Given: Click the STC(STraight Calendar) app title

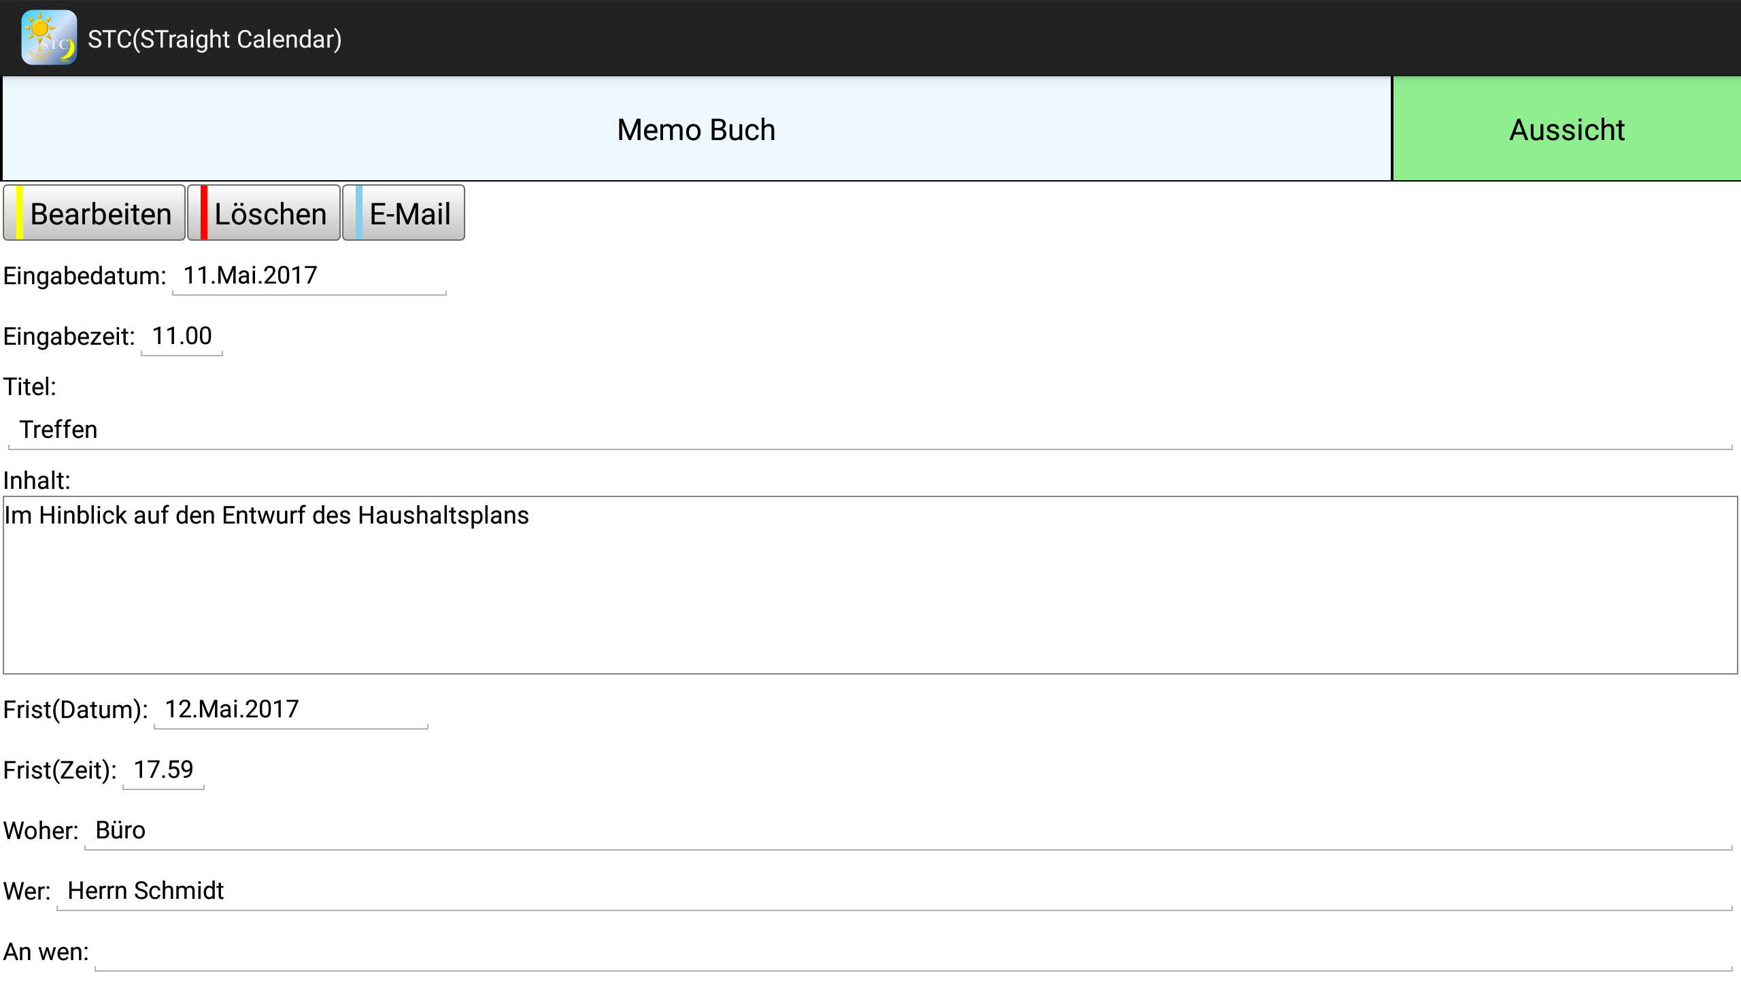Looking at the screenshot, I should pyautogui.click(x=214, y=39).
